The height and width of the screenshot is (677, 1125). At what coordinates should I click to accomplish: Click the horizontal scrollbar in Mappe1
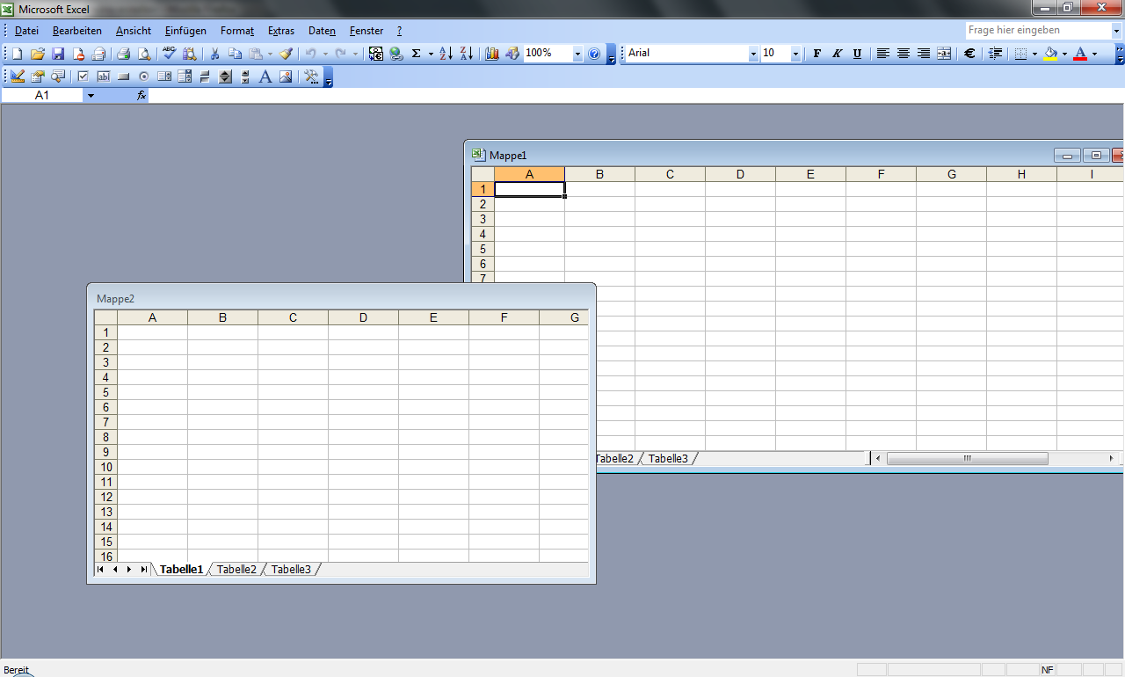[967, 459]
